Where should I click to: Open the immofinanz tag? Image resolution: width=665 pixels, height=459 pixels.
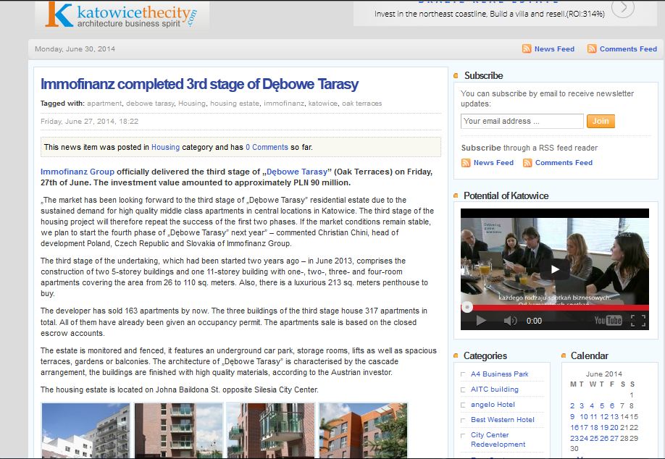click(x=284, y=104)
